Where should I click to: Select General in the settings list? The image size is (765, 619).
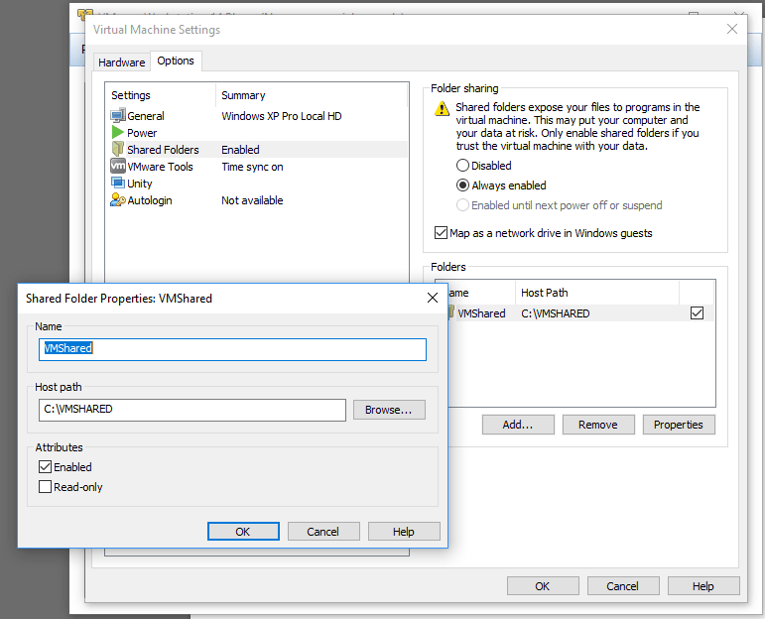click(x=146, y=116)
